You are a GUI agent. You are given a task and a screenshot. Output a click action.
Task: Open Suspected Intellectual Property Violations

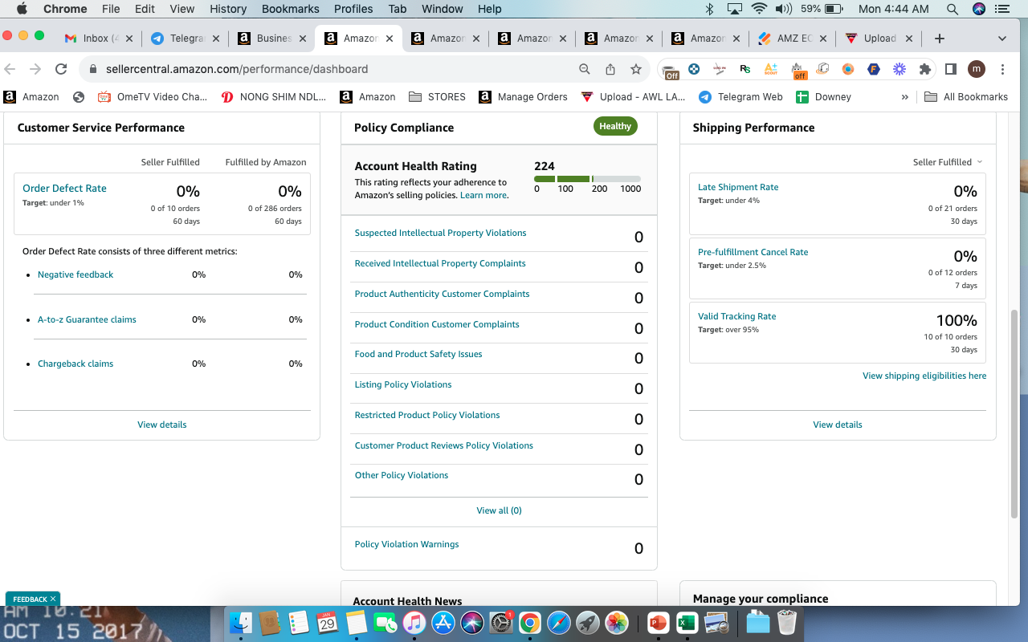(440, 233)
